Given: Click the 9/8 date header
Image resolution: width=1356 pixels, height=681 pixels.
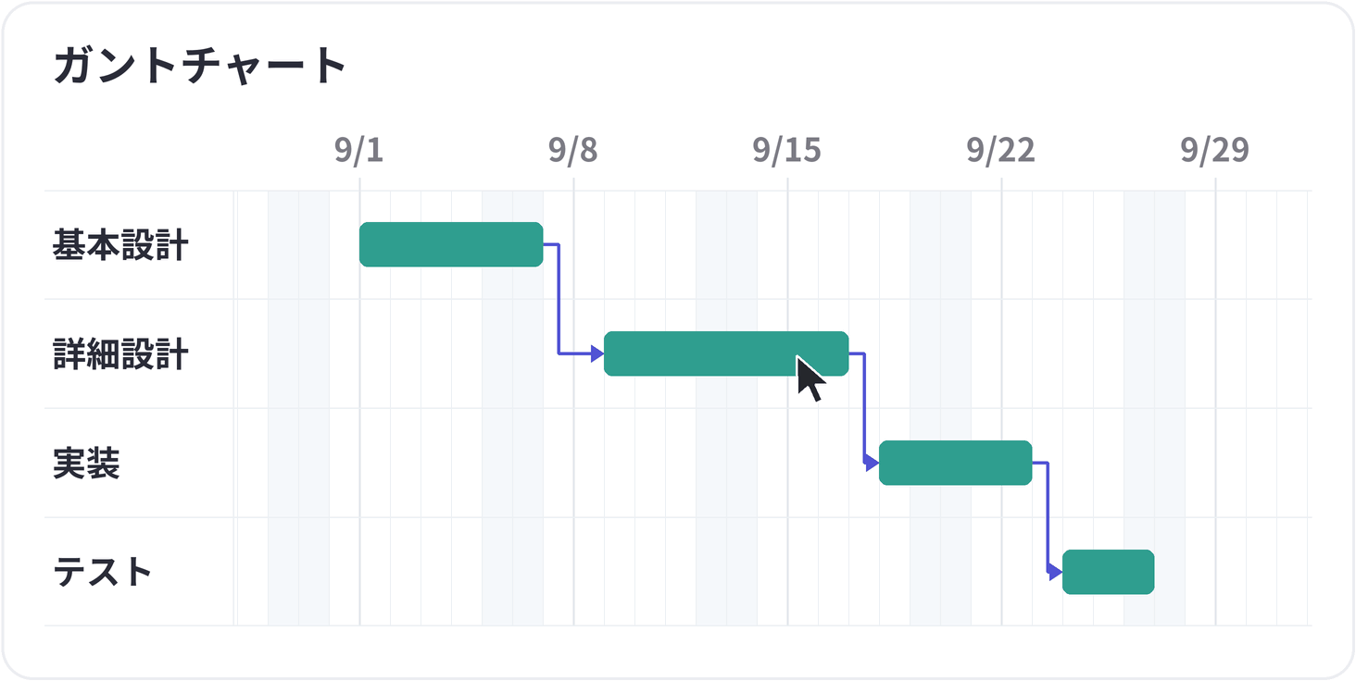Looking at the screenshot, I should click(573, 150).
